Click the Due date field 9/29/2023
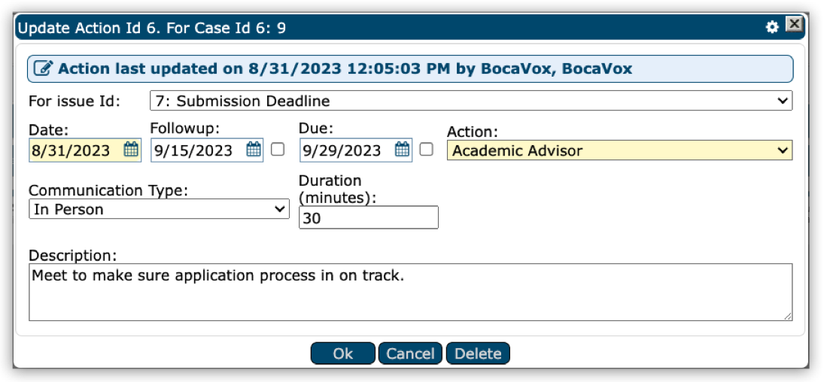Image resolution: width=824 pixels, height=382 pixels. click(x=346, y=150)
